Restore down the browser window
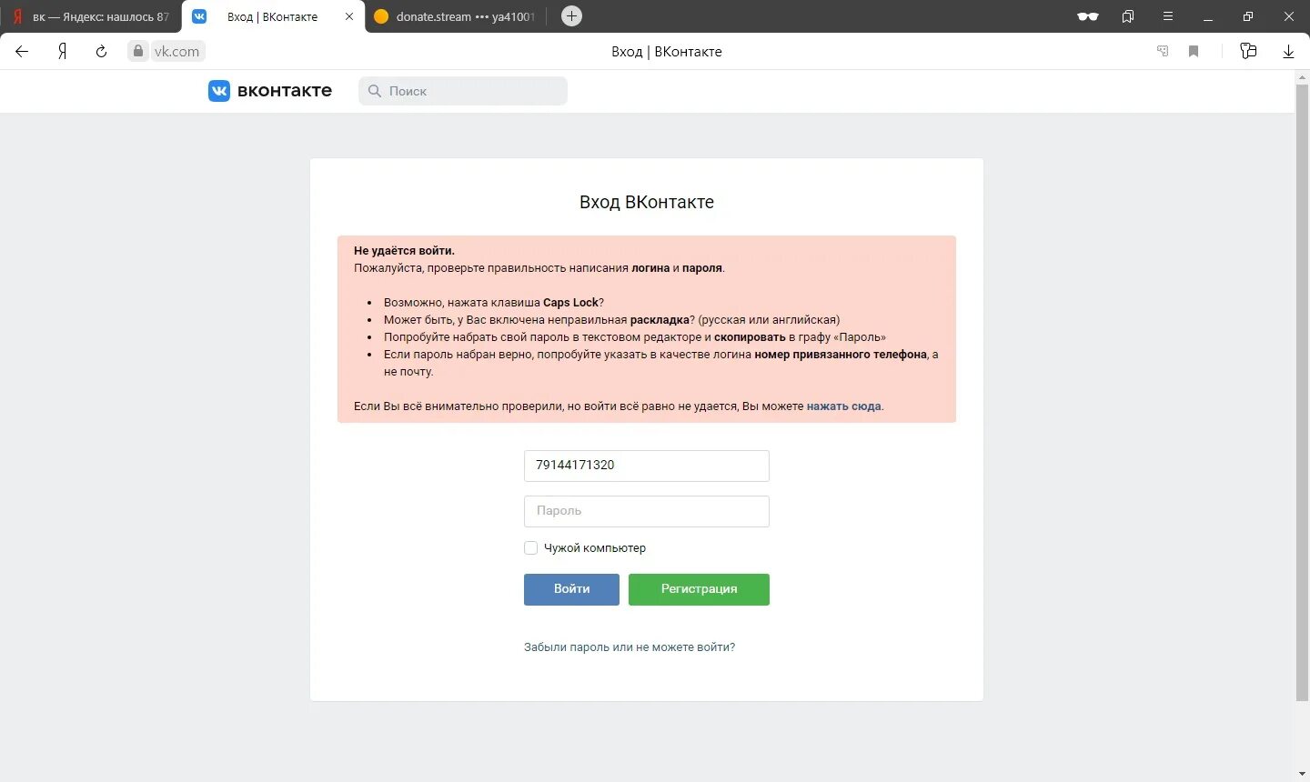This screenshot has width=1310, height=782. pyautogui.click(x=1248, y=16)
